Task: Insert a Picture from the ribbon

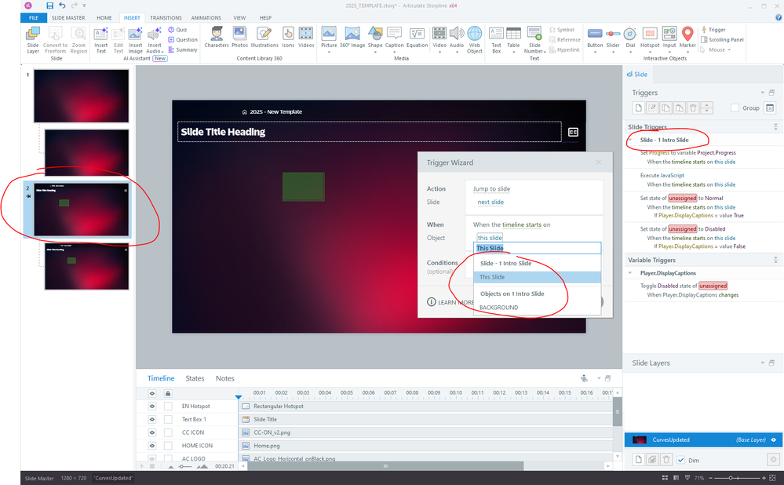Action: point(329,38)
